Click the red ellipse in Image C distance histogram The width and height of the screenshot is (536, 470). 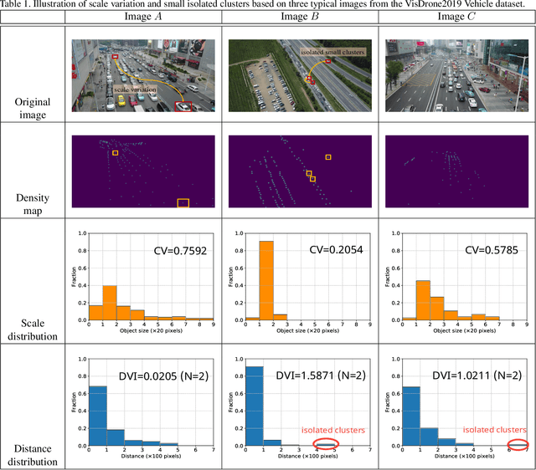pyautogui.click(x=519, y=444)
